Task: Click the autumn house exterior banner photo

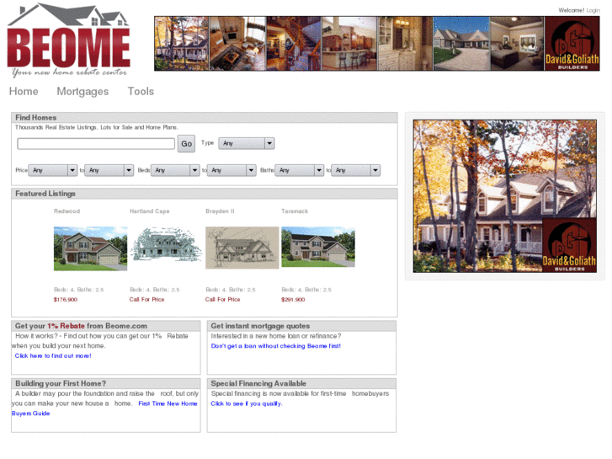Action: 182,43
